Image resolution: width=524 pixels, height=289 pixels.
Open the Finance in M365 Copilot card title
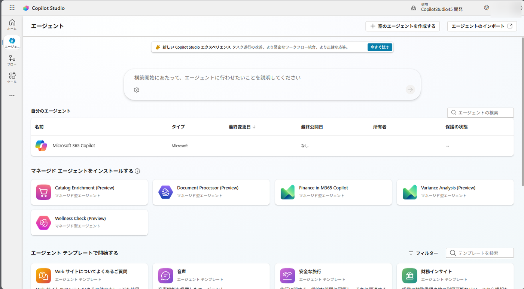(323, 188)
